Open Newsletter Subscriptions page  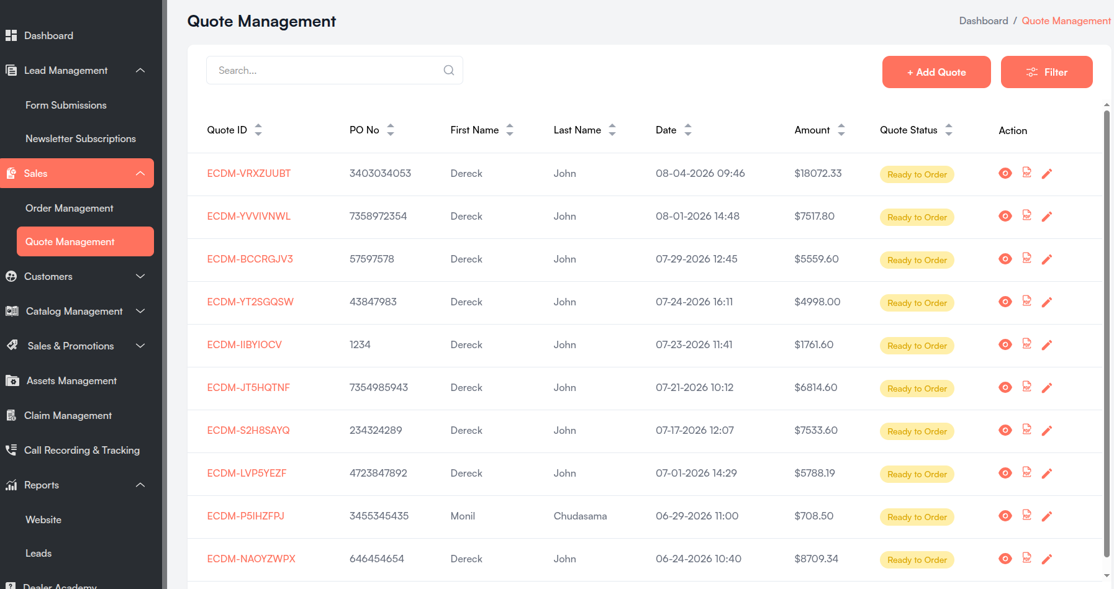point(81,138)
